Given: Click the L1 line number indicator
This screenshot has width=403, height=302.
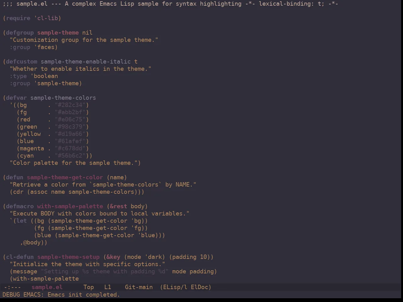Looking at the screenshot, I should click(108, 287).
